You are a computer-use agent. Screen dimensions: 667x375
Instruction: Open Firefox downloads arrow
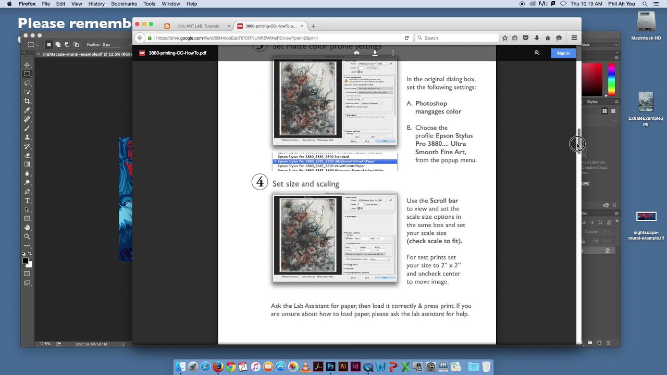537,38
